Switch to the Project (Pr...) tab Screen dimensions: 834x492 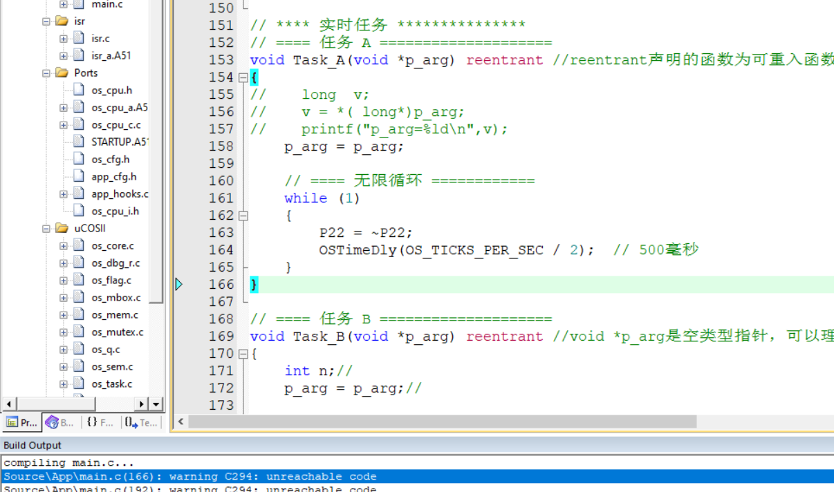point(21,422)
